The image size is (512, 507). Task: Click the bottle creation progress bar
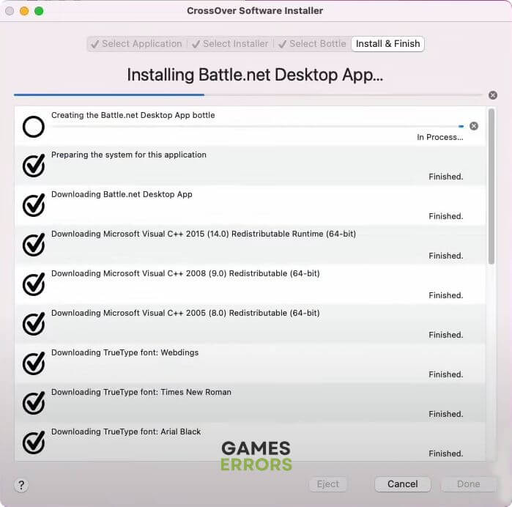coord(258,126)
